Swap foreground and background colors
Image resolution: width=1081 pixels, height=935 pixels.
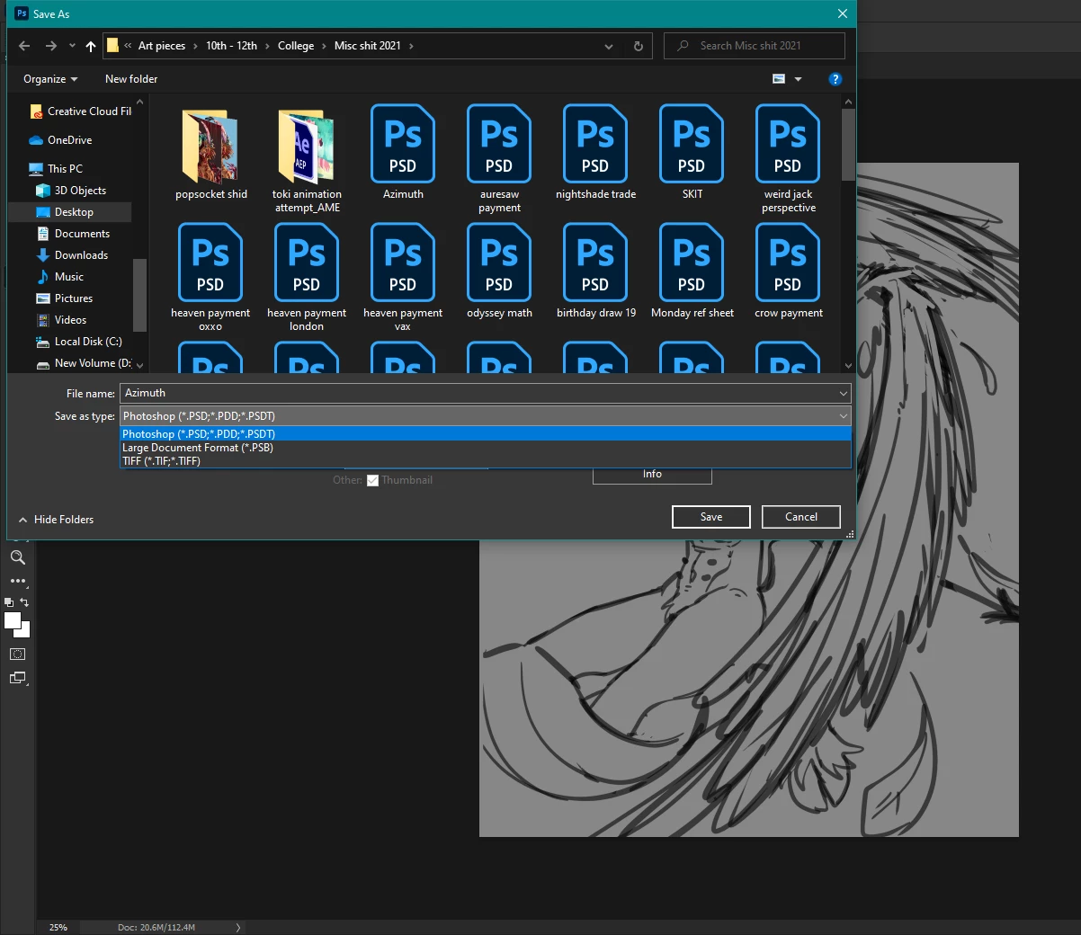click(24, 602)
